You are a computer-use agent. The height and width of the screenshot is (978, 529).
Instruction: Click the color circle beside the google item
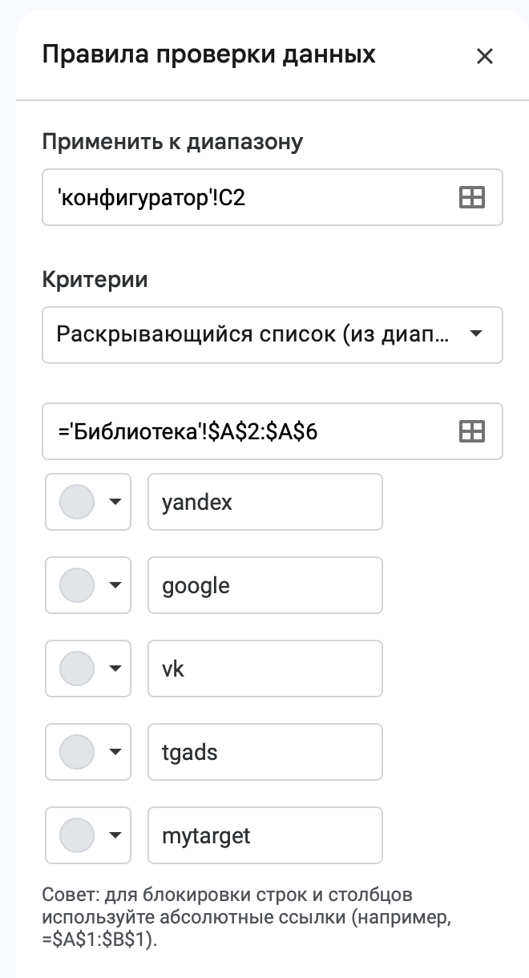click(77, 585)
